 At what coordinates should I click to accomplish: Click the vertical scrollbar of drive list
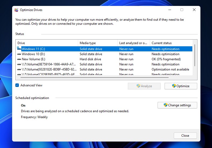[195, 55]
